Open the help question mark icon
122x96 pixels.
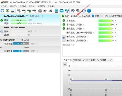tap(84, 11)
